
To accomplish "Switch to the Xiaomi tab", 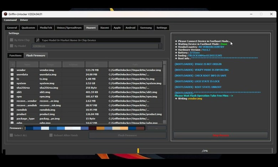I will 104,28.
